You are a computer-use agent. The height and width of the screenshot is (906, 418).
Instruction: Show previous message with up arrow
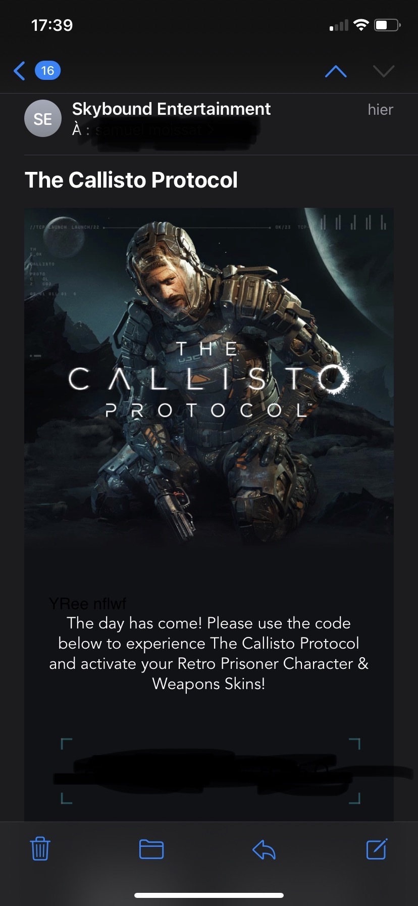coord(336,71)
